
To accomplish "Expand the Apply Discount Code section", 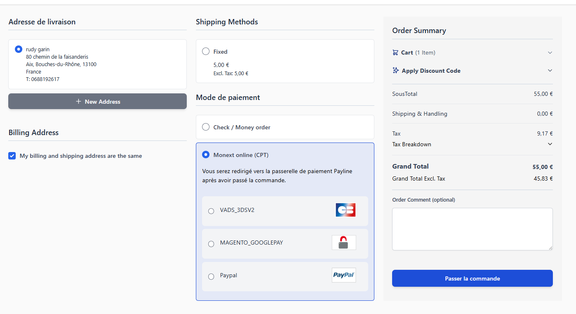I will (550, 70).
